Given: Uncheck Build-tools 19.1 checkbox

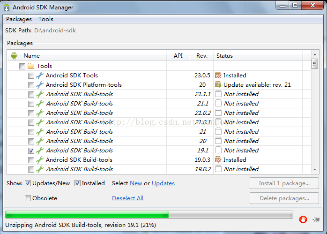Looking at the screenshot, I should pyautogui.click(x=31, y=151).
